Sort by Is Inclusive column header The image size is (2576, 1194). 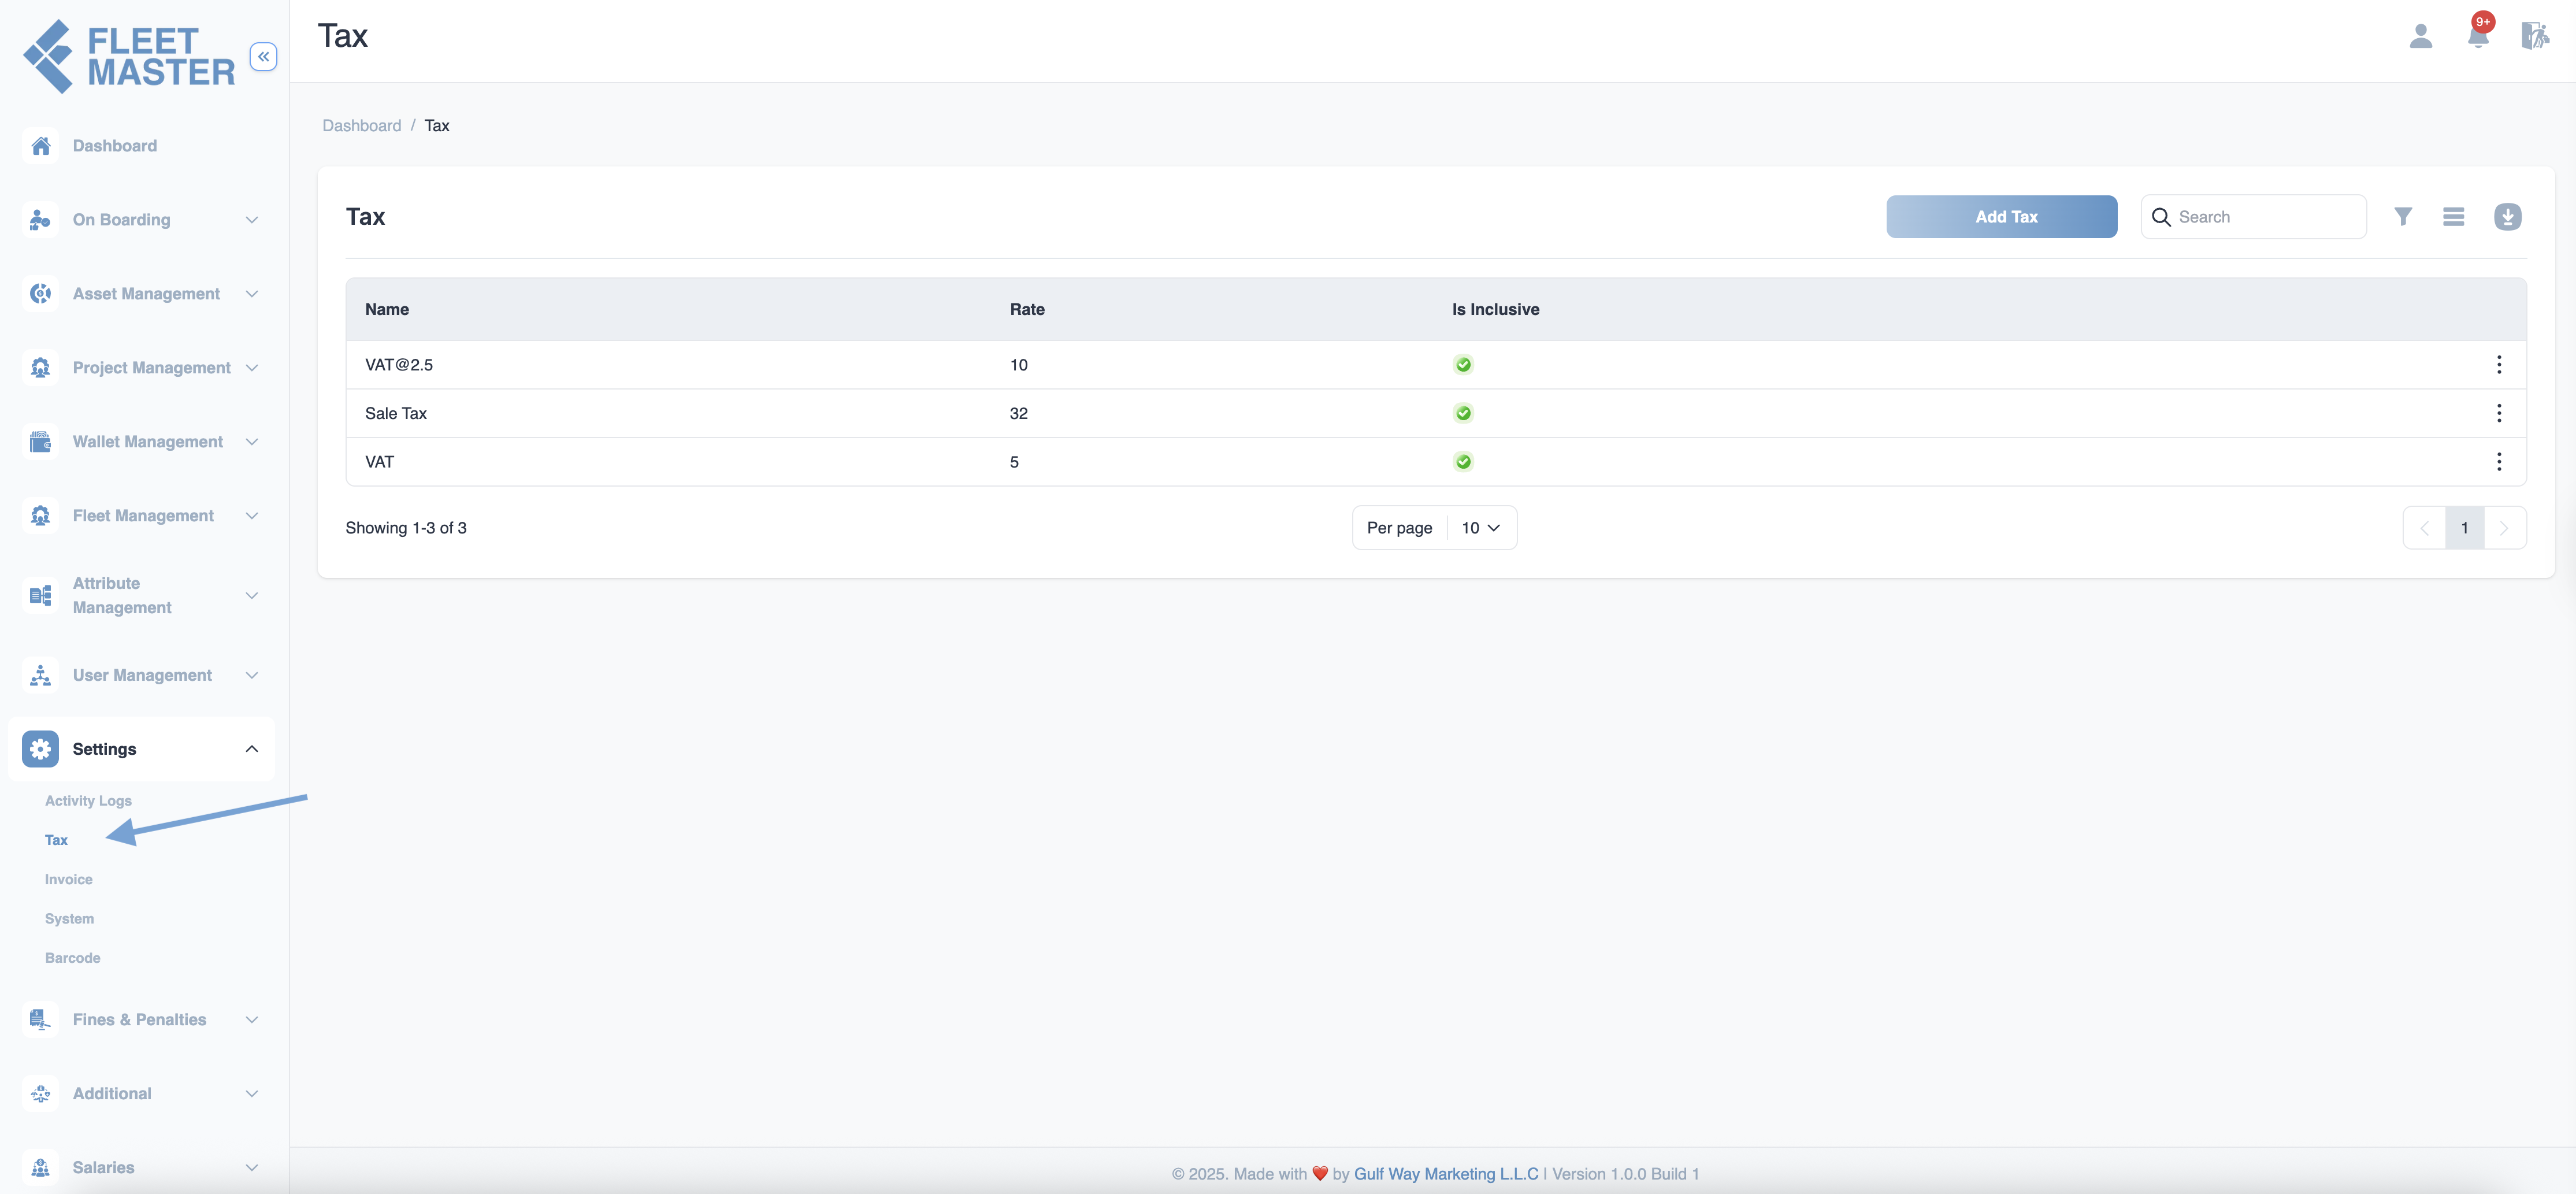(x=1495, y=310)
